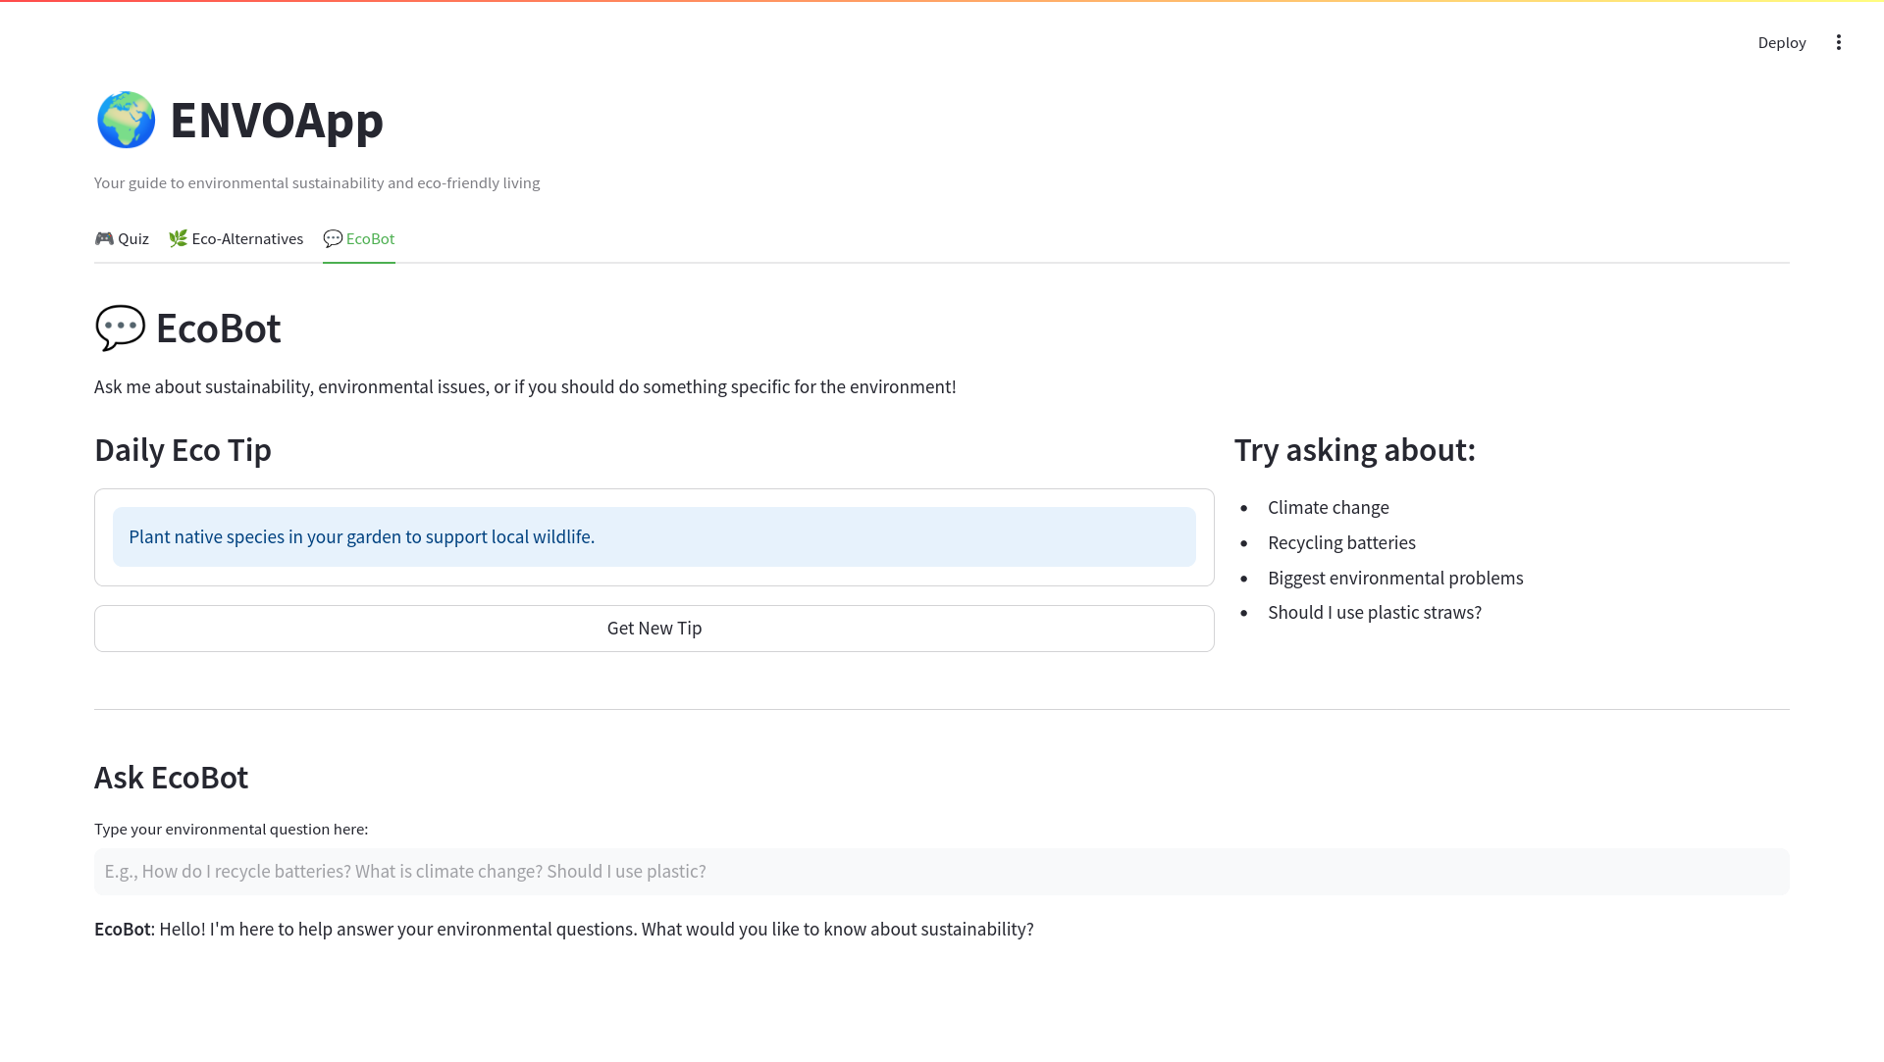Focus the environmental question input field
This screenshot has width=1884, height=1062.
click(x=941, y=871)
